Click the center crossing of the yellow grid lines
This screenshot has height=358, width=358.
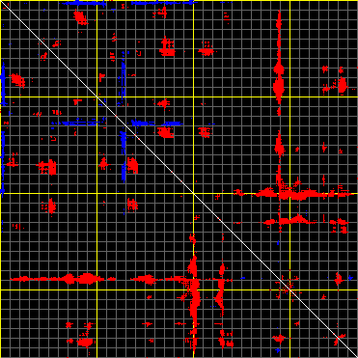[193, 193]
